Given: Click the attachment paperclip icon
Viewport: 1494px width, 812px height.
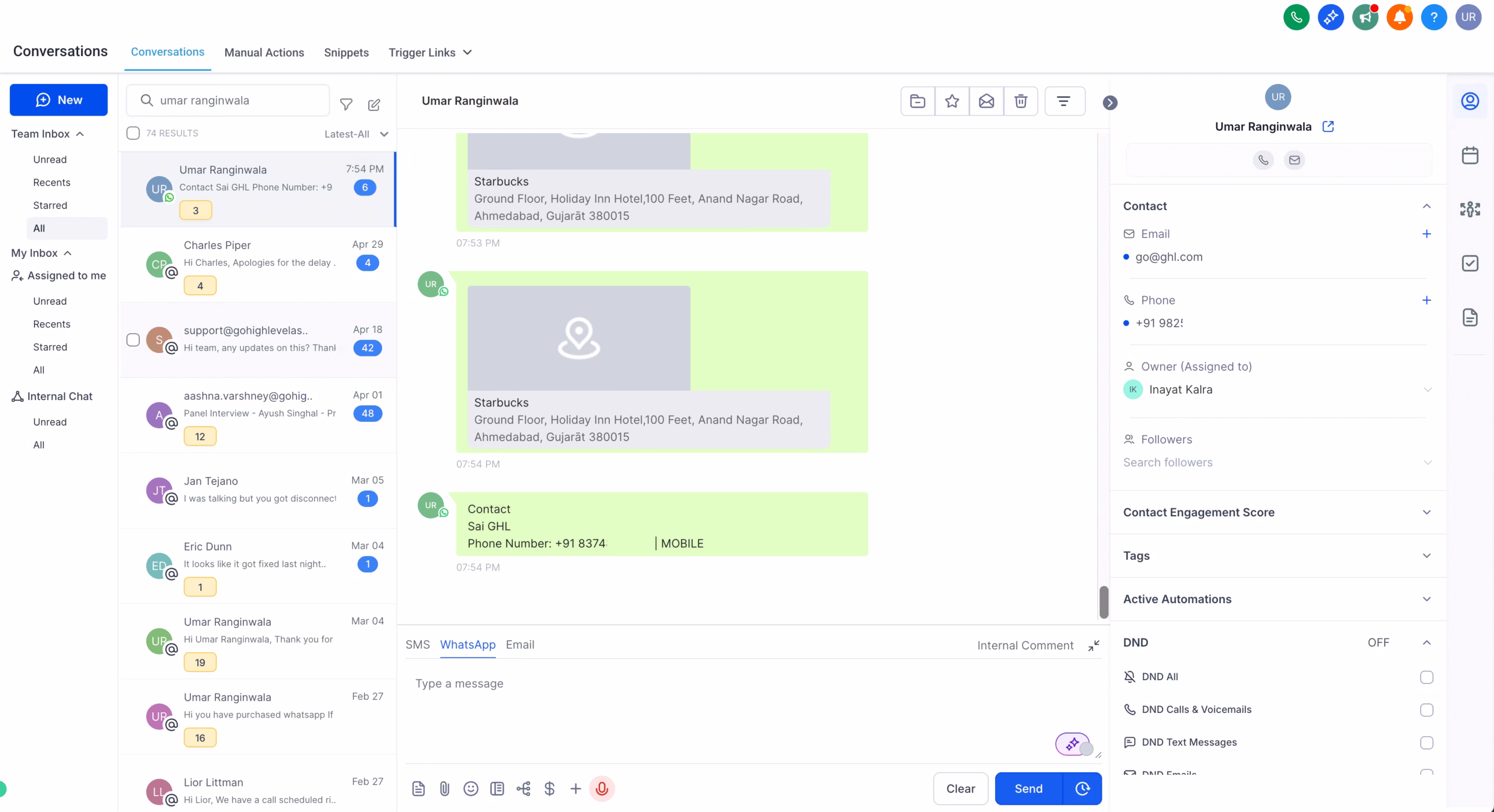Looking at the screenshot, I should tap(445, 789).
